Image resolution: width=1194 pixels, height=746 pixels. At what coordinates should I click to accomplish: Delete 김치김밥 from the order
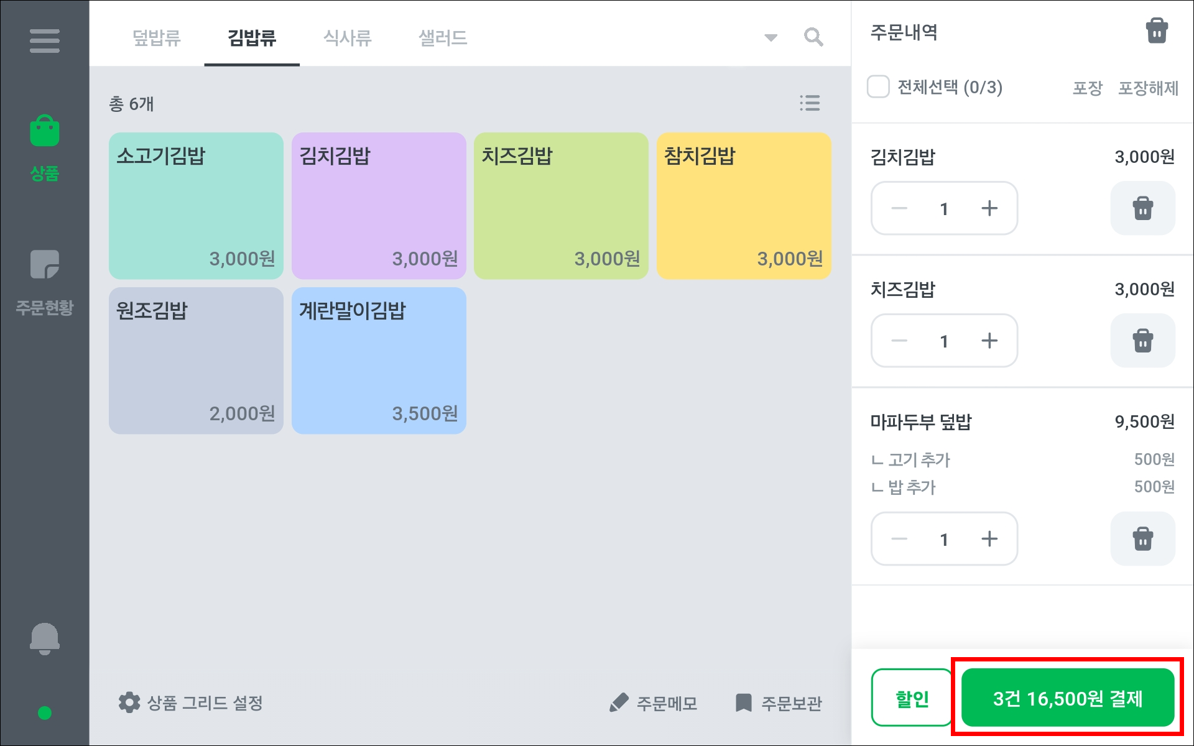[1142, 208]
